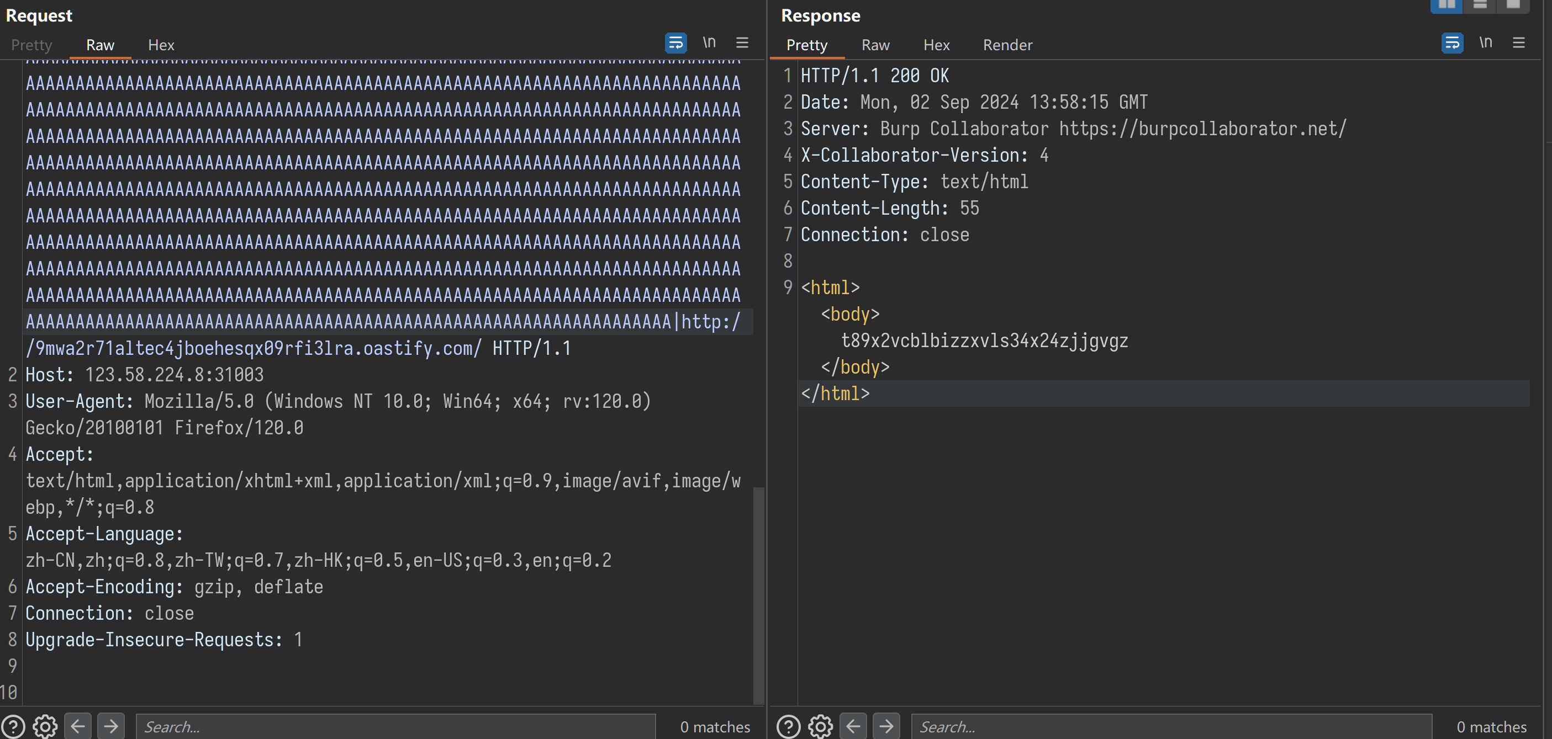Click X-Collaborator-Version header
Image resolution: width=1552 pixels, height=739 pixels.
[x=925, y=156]
